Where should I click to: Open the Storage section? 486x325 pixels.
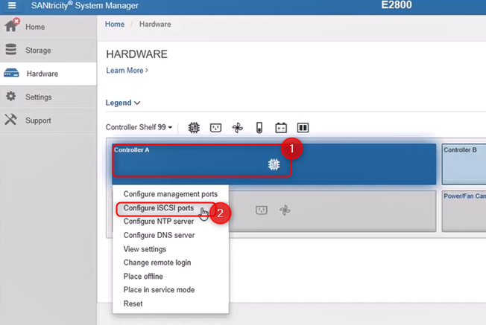point(48,50)
